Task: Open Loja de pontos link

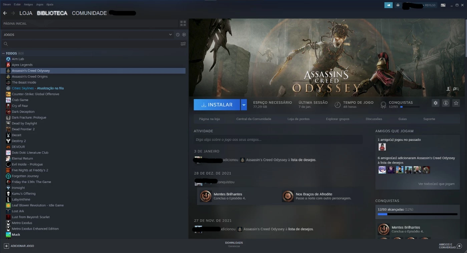Action: coord(299,119)
